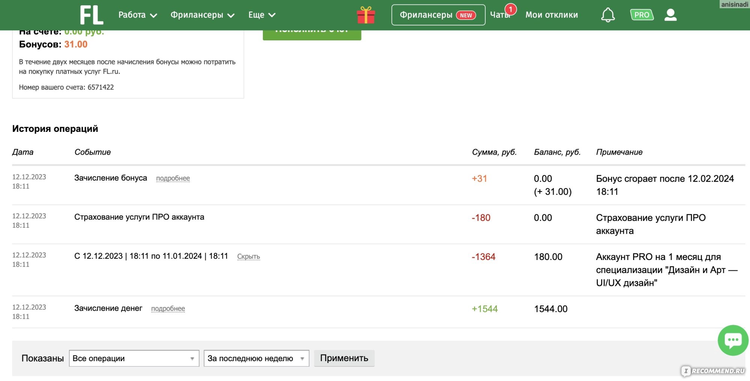
Task: Open the За последнюю неделю period dropdown
Action: (256, 358)
